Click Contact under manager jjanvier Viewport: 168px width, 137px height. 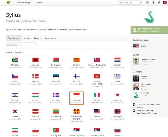[x=144, y=79]
